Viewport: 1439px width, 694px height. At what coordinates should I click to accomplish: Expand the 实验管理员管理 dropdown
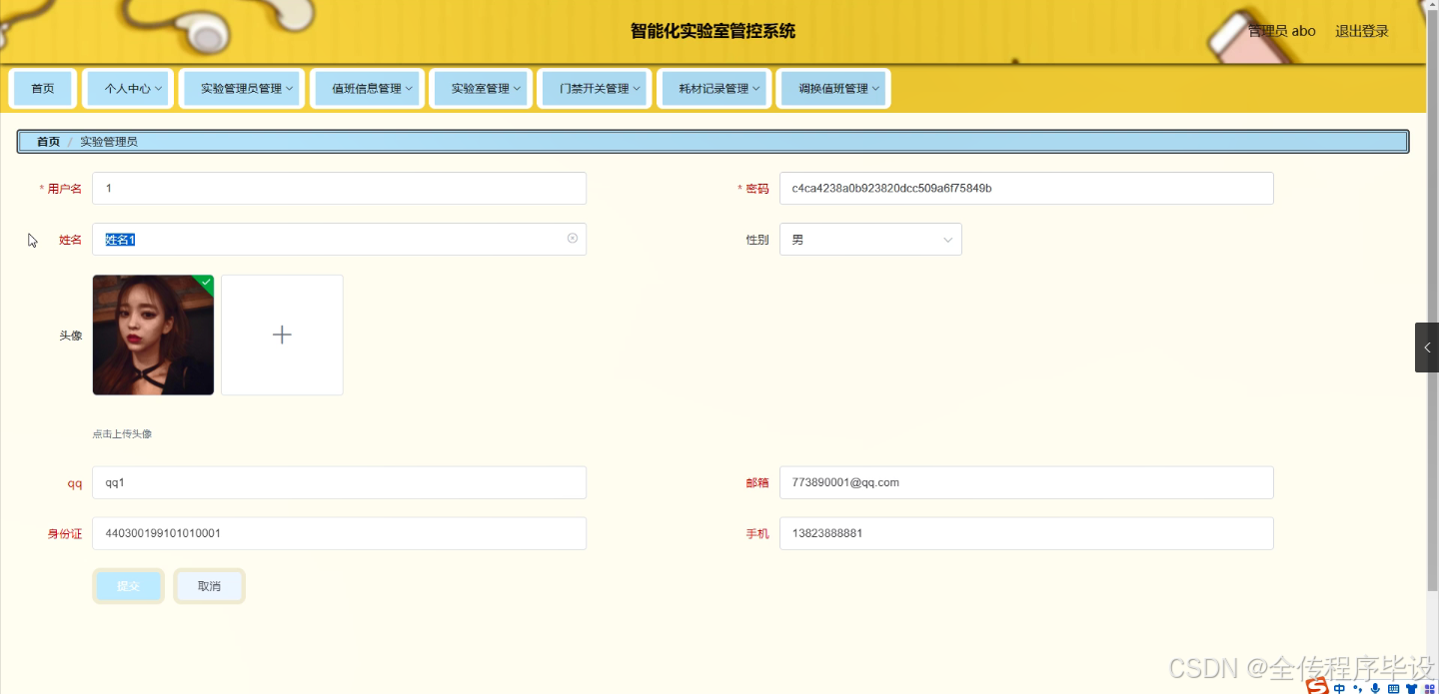point(241,88)
